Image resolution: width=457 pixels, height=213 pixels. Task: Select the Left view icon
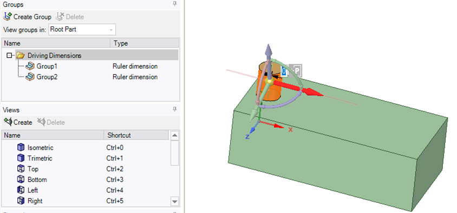[x=21, y=190]
